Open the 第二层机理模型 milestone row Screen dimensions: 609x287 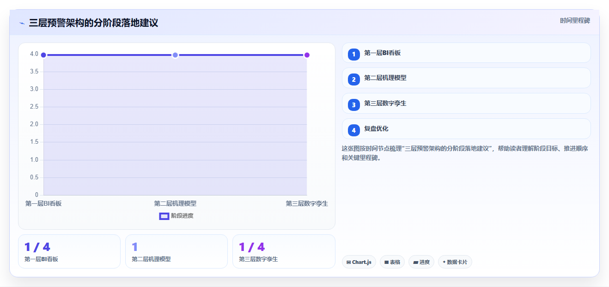(466, 78)
